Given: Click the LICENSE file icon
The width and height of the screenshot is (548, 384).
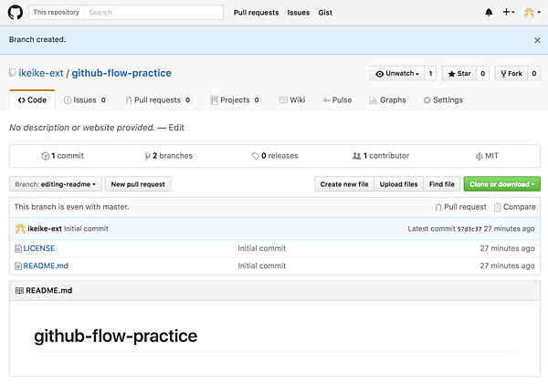Looking at the screenshot, I should (x=18, y=248).
